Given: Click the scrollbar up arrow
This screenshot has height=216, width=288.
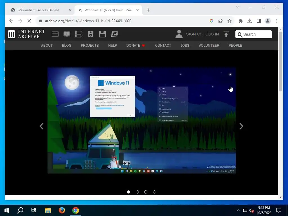Looking at the screenshot, I should pos(280,29).
